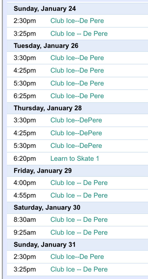Open Tuesday 5:30pm Club Ice--De Pere event
The width and height of the screenshot is (148, 279).
pyautogui.click(x=77, y=83)
